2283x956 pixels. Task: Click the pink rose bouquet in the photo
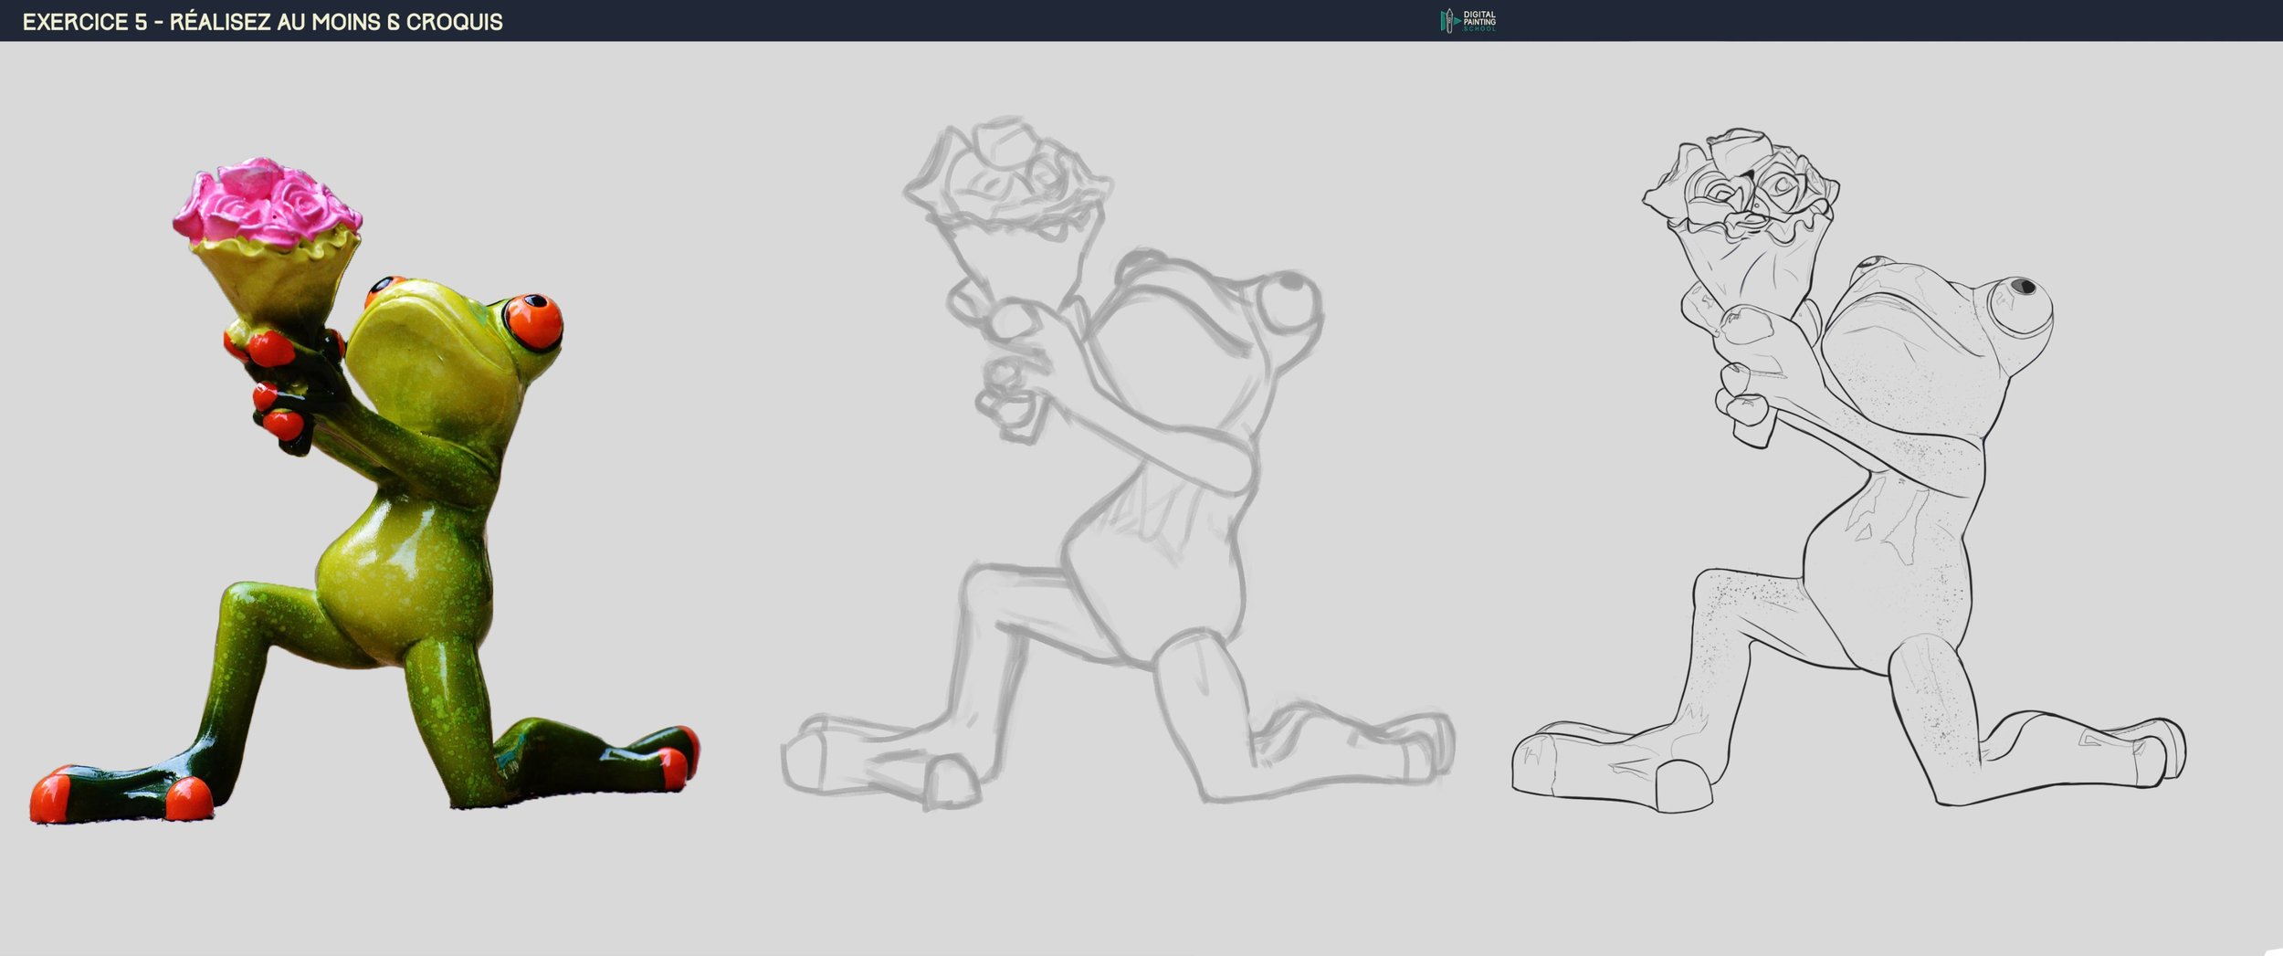point(267,201)
